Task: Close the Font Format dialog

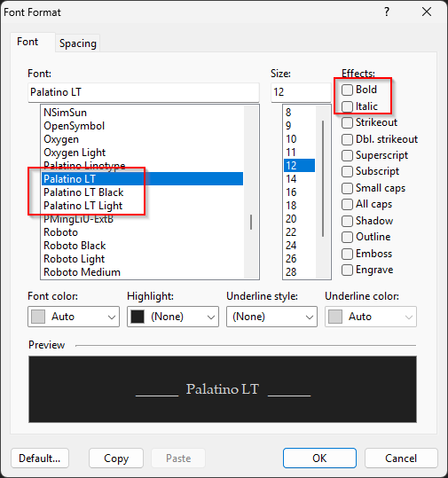Action: pyautogui.click(x=427, y=12)
